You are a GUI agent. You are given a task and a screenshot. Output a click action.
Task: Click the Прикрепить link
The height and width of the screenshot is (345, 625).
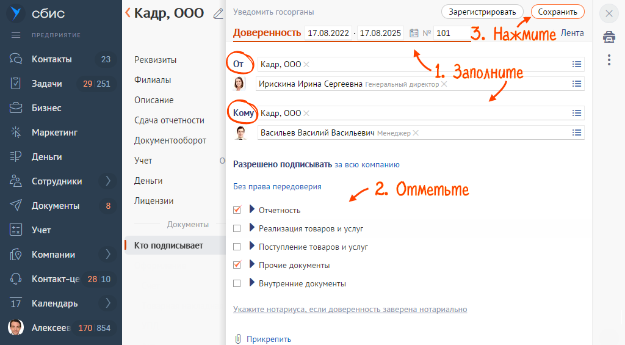tap(269, 339)
